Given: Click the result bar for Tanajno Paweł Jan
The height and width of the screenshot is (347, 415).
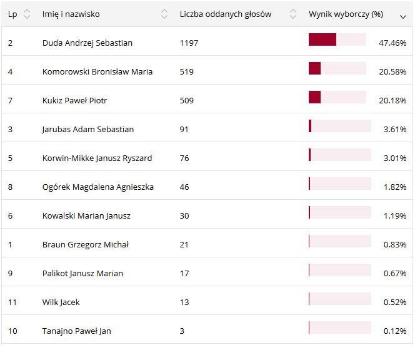Looking at the screenshot, I should pyautogui.click(x=339, y=328).
